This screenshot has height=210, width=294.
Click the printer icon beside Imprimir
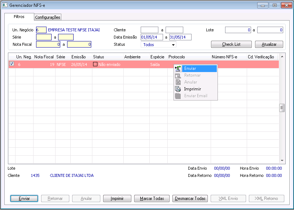(x=178, y=89)
